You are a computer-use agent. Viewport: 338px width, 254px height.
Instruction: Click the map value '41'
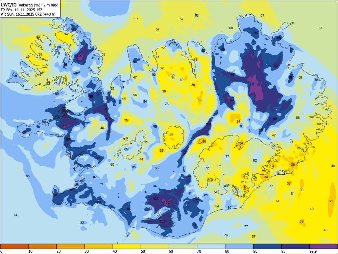coord(158,57)
